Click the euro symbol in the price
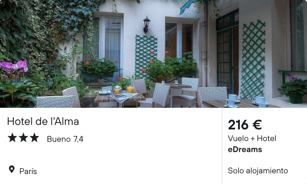Image resolution: width=307 pixels, height=184 pixels. [257, 125]
